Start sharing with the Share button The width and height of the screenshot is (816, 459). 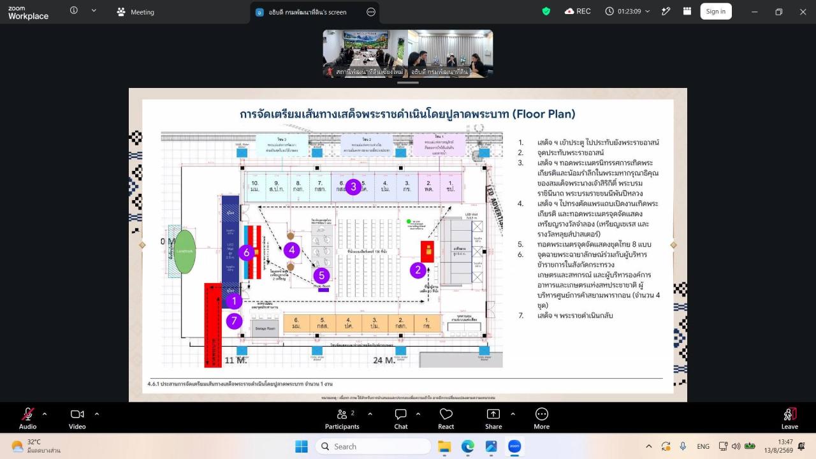tap(493, 418)
